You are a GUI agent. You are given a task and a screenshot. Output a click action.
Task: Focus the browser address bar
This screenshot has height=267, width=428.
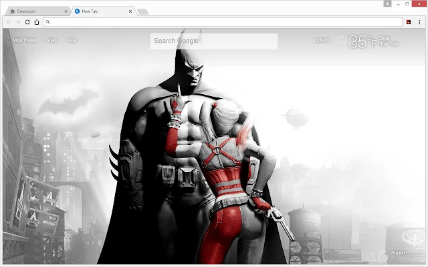[223, 22]
